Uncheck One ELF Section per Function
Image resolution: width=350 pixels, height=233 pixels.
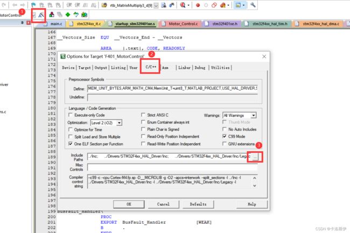pos(71,144)
